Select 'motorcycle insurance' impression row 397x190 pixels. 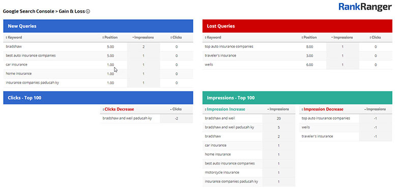pyautogui.click(x=249, y=173)
